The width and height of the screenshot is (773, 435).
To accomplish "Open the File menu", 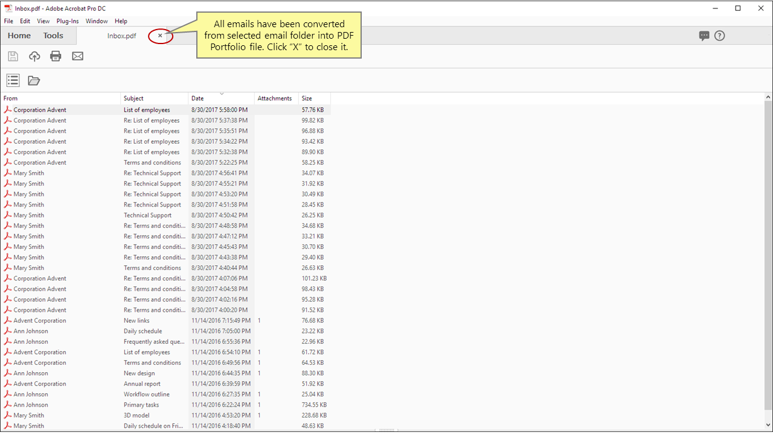I will tap(8, 21).
